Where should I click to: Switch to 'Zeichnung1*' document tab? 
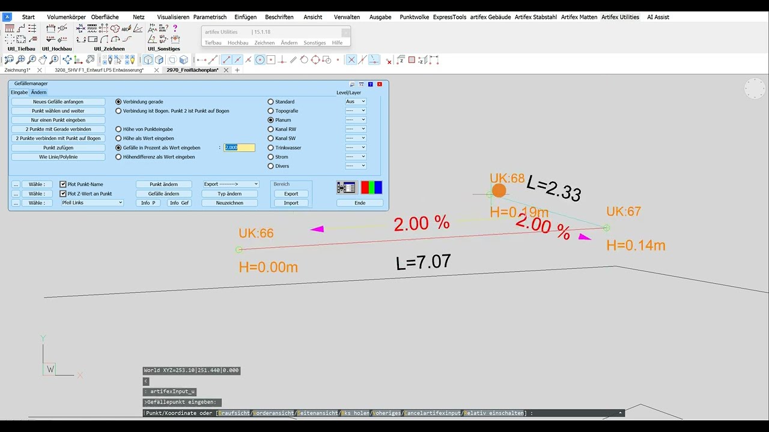(x=17, y=70)
